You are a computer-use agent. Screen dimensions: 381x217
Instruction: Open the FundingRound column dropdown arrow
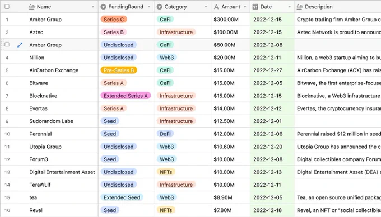(x=149, y=7)
